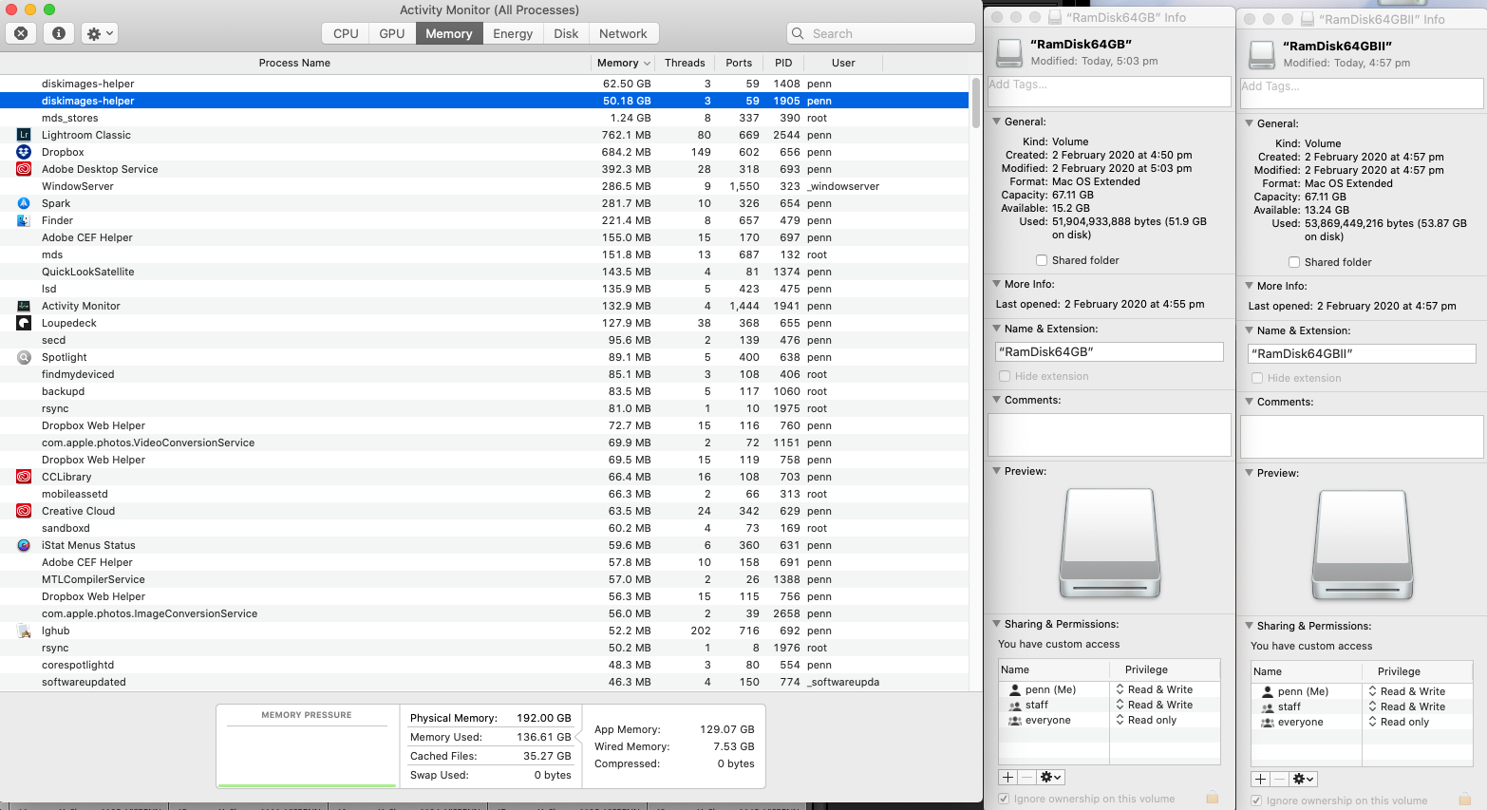This screenshot has height=810, width=1487.
Task: Sort by User column header
Action: pyautogui.click(x=843, y=63)
